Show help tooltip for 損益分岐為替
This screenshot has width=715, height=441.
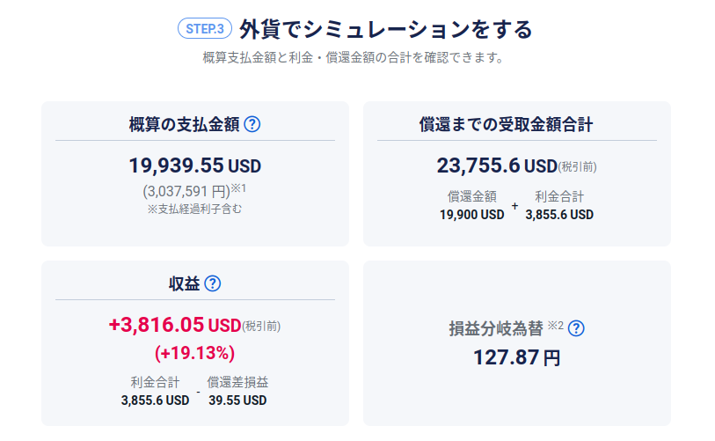tap(576, 328)
